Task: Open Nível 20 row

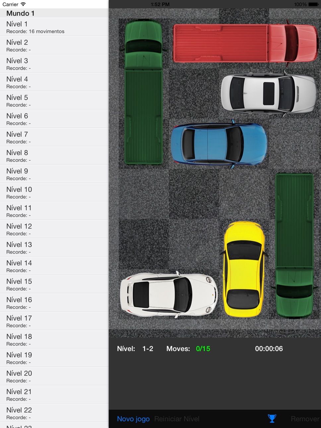Action: tap(54, 376)
